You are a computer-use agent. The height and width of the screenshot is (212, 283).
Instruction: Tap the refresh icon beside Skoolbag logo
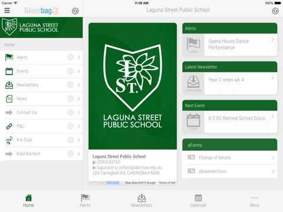[75, 11]
